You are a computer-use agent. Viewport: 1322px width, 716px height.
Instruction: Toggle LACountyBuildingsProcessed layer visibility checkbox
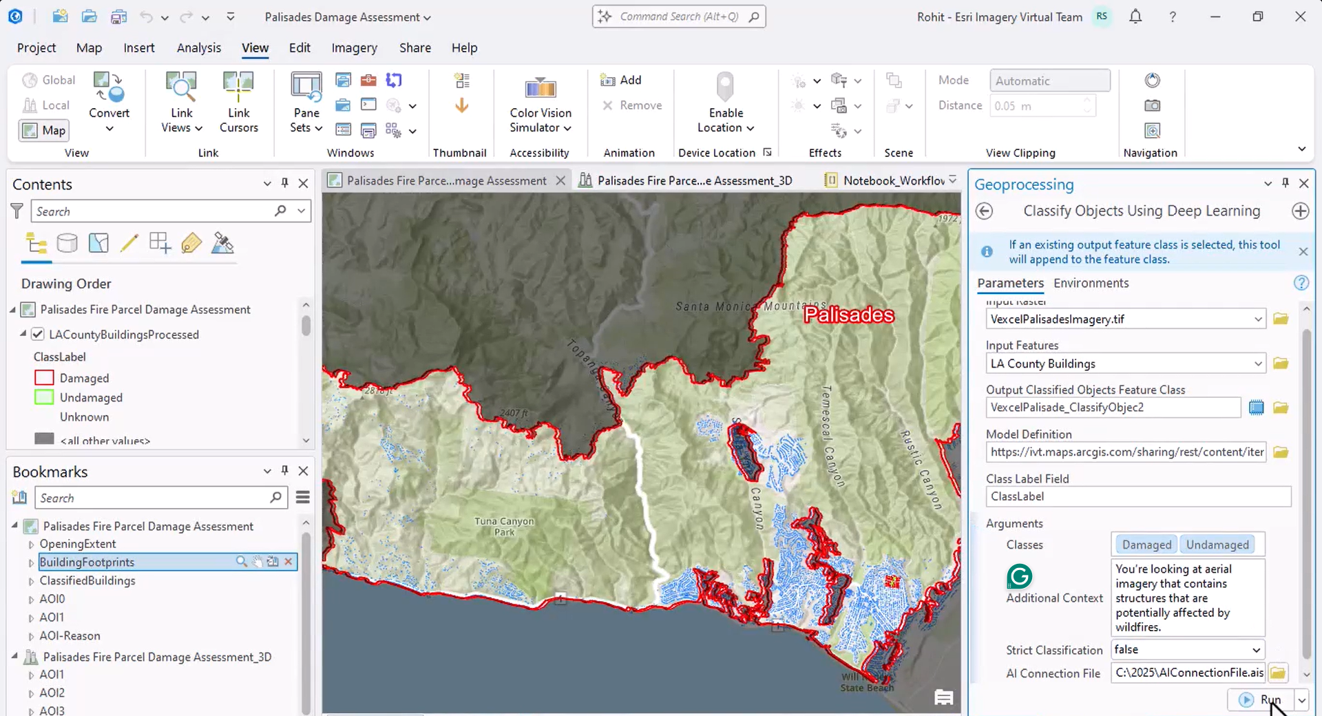38,335
